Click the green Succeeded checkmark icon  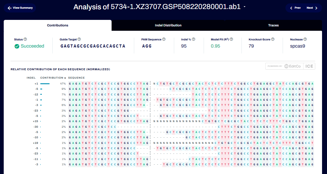coord(17,46)
